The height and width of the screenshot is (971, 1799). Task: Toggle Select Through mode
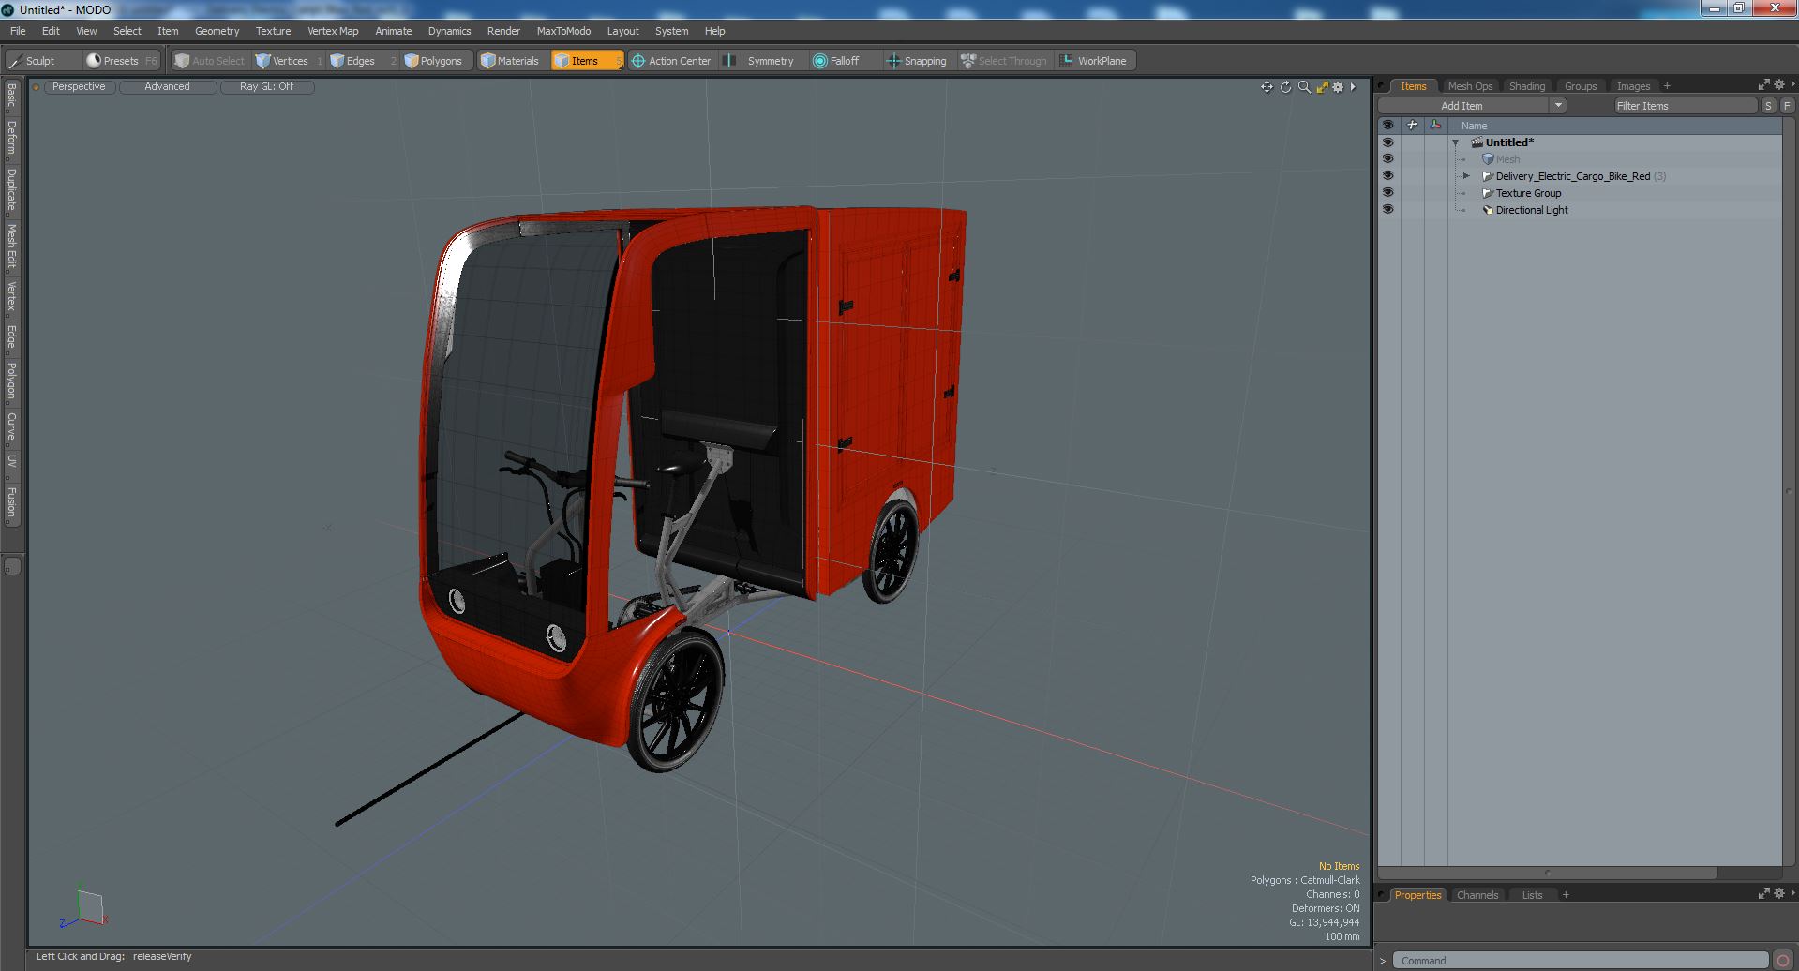click(1004, 61)
